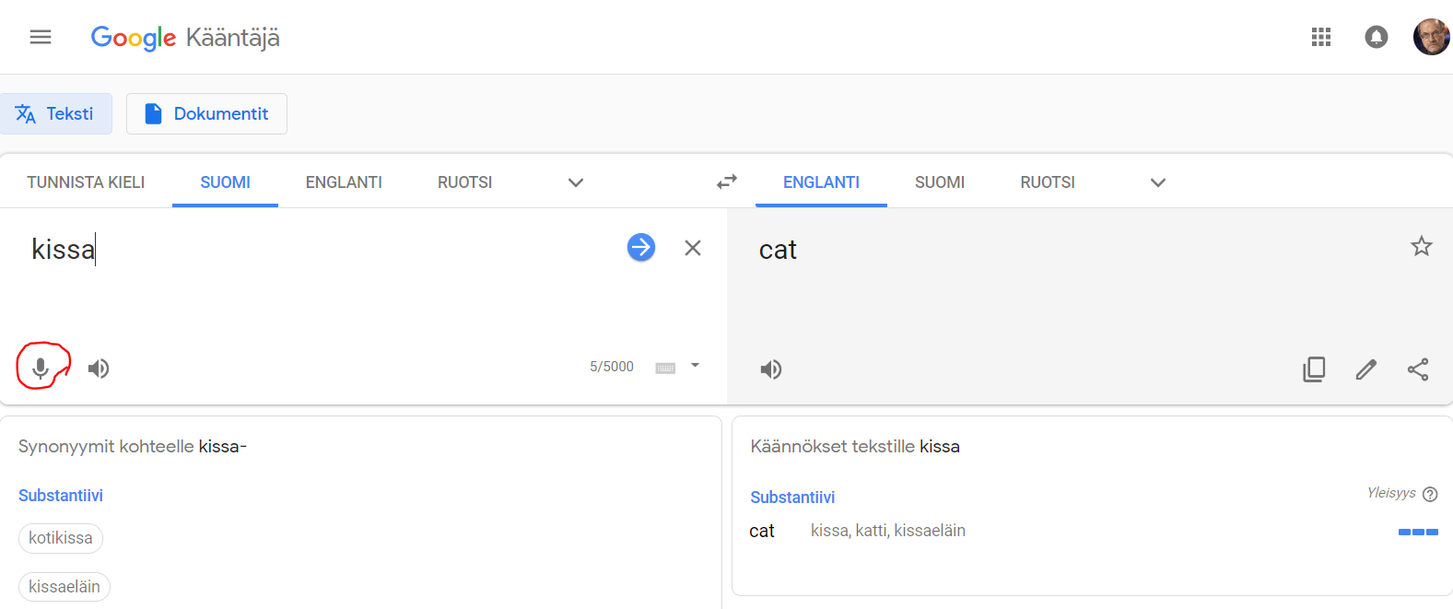Click the microphone voice input icon
The width and height of the screenshot is (1453, 609).
(41, 369)
